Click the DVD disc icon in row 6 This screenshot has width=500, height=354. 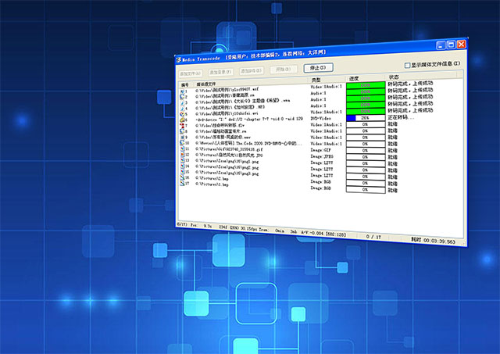pos(182,120)
